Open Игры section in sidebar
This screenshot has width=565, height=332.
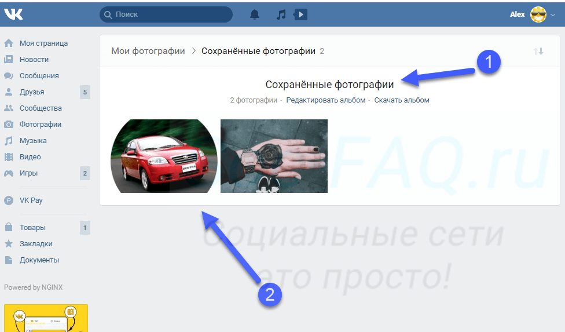click(29, 173)
